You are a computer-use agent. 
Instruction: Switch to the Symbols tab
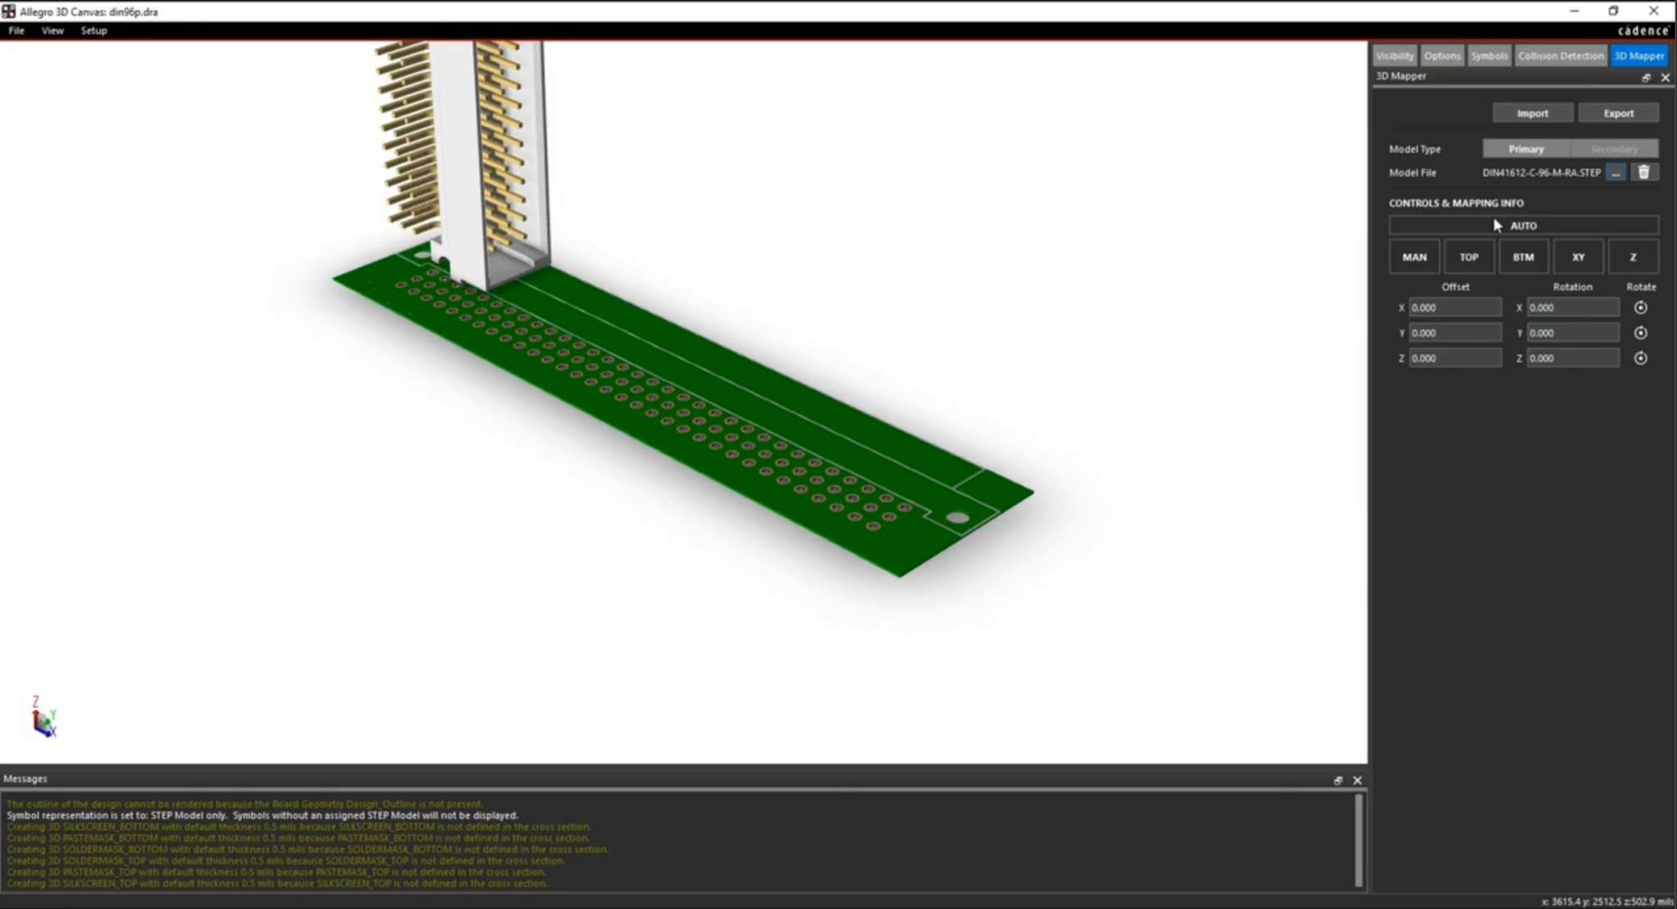click(1489, 55)
